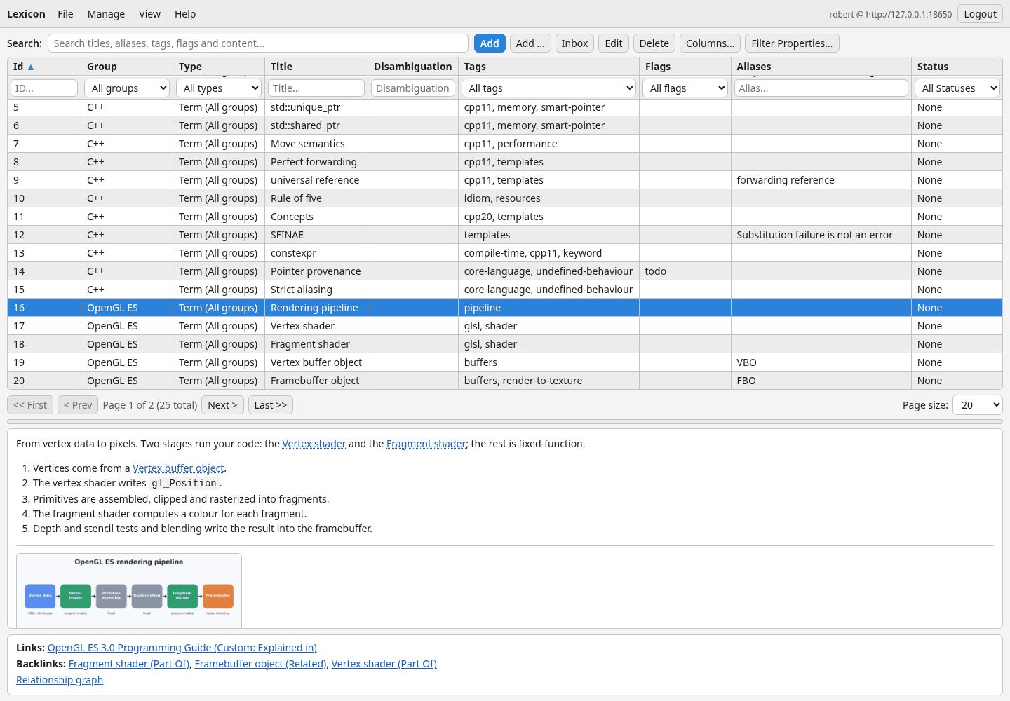Go to the Next page
The height and width of the screenshot is (701, 1010).
coord(222,405)
